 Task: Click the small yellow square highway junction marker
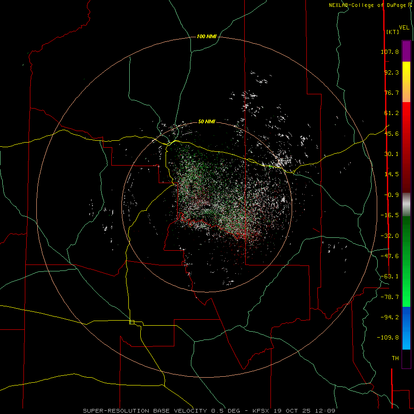(x=132, y=322)
